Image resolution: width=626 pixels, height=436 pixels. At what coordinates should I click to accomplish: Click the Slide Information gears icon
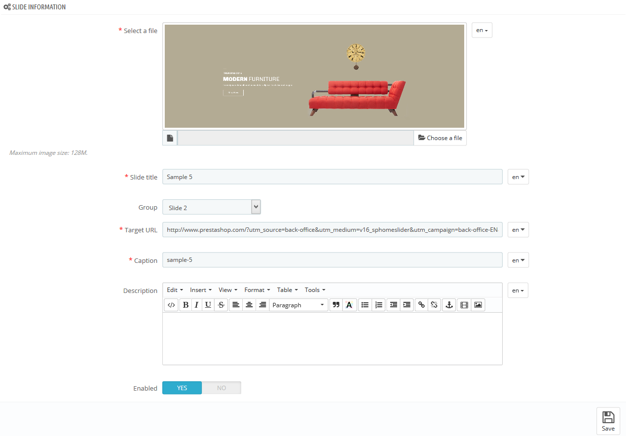pos(7,7)
